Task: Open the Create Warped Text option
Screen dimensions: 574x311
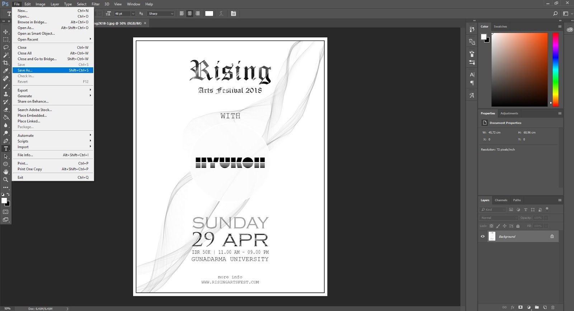Action: pyautogui.click(x=221, y=14)
